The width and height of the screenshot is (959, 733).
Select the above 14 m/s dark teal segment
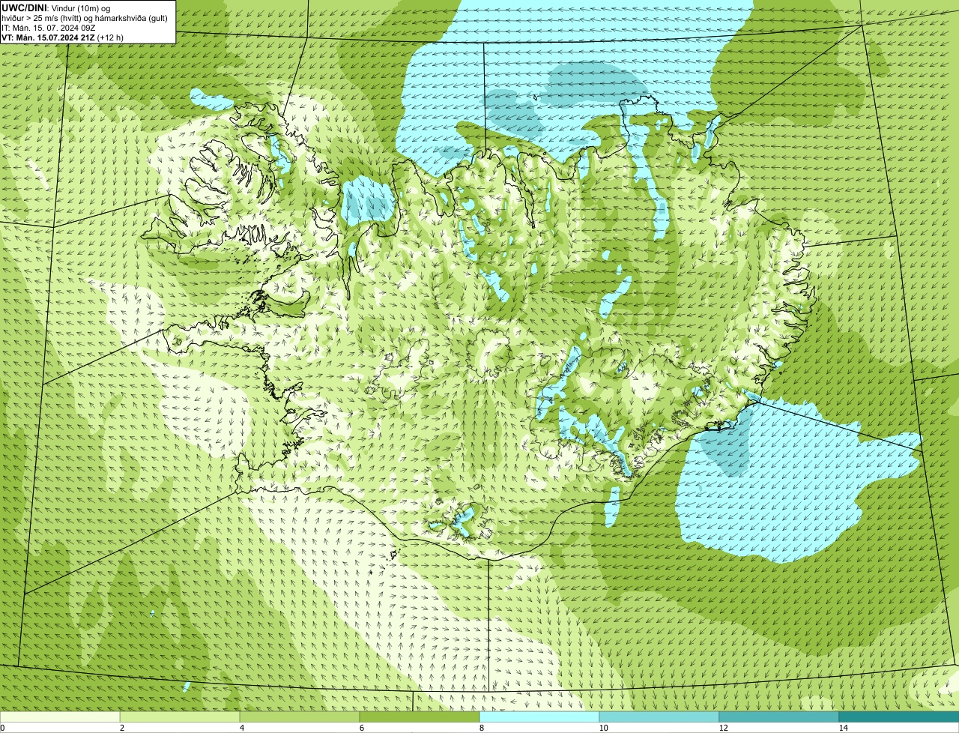pyautogui.click(x=899, y=717)
